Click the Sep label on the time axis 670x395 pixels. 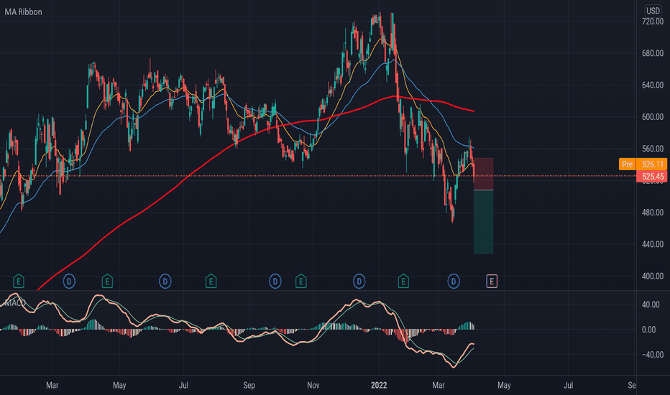coord(249,385)
